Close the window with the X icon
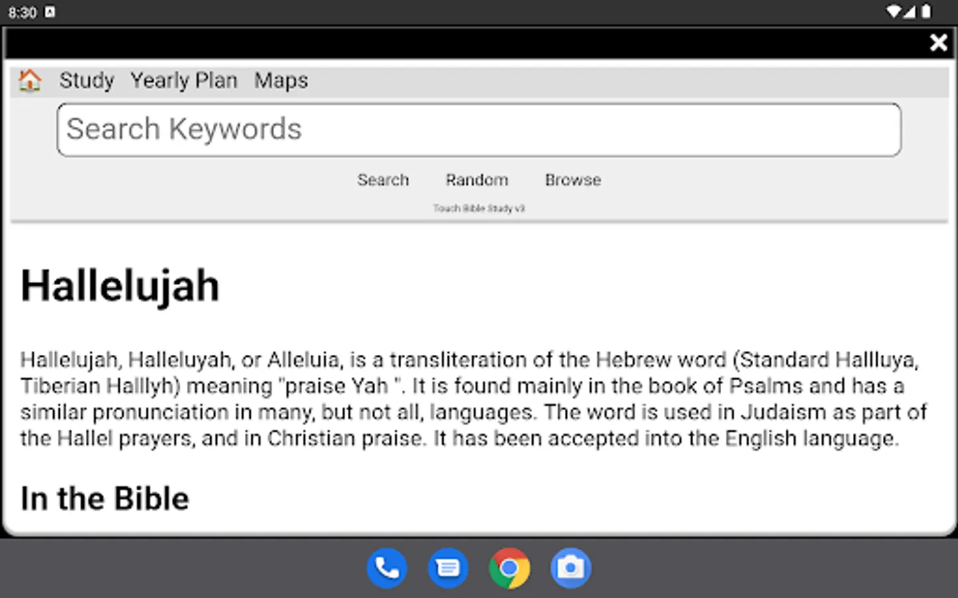This screenshot has height=598, width=958. 939,43
